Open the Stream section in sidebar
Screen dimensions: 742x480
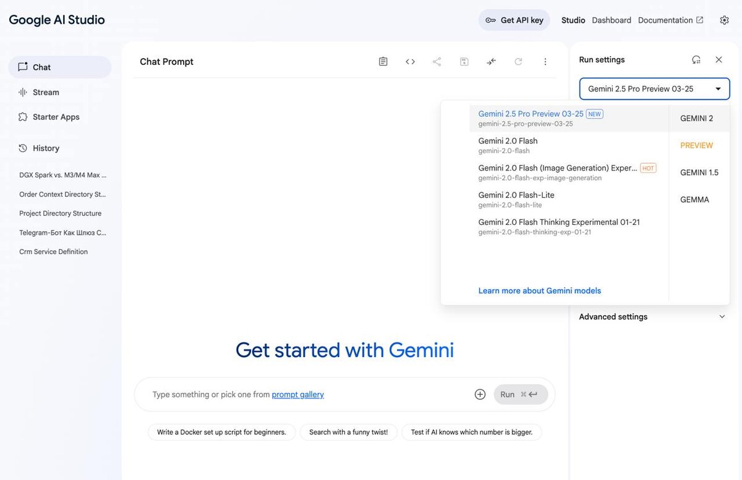tap(60, 92)
